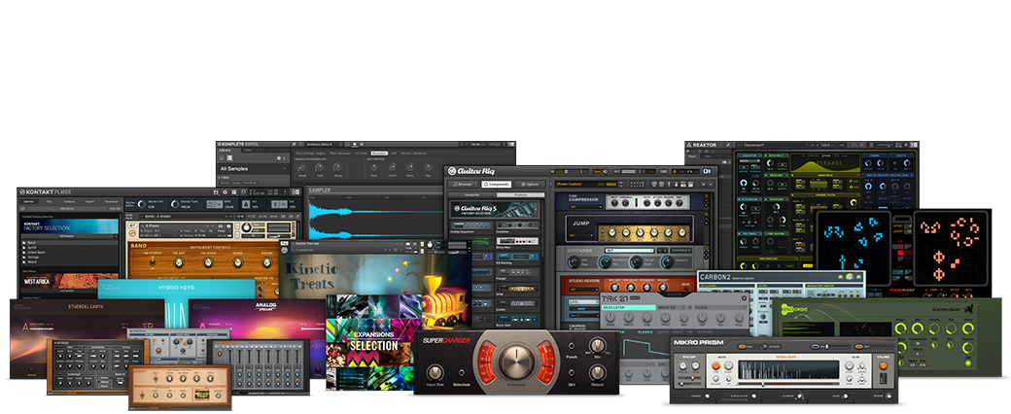This screenshot has width=1011, height=414.
Task: Open the Container preset dropdown in Guitar Rig
Action: [x=629, y=250]
